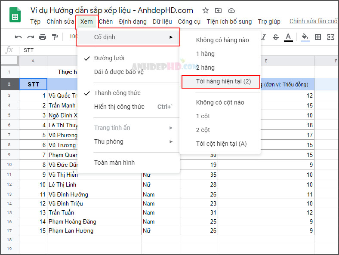Image resolution: width=339 pixels, height=255 pixels.
Task: Open the borders tool
Action: tap(318, 37)
